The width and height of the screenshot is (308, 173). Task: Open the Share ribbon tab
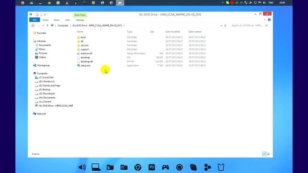pyautogui.click(x=57, y=20)
